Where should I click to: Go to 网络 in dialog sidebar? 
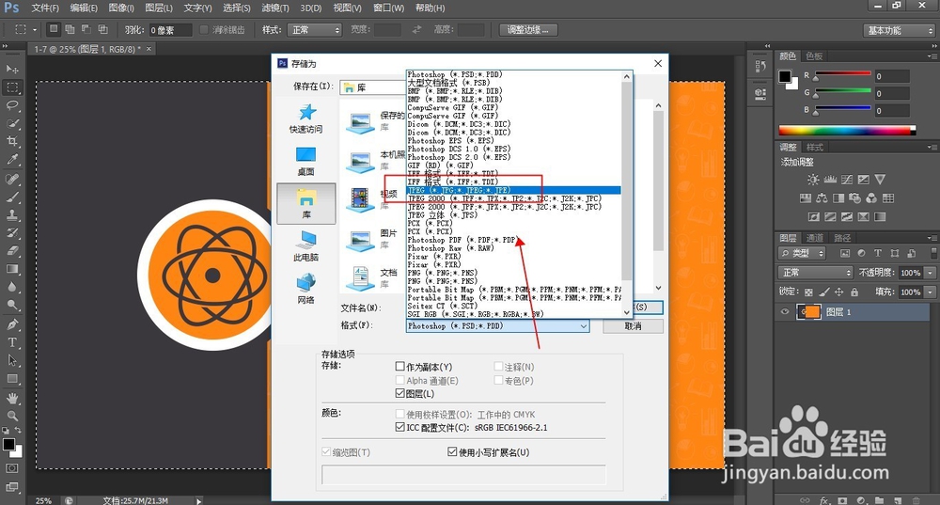coord(306,289)
